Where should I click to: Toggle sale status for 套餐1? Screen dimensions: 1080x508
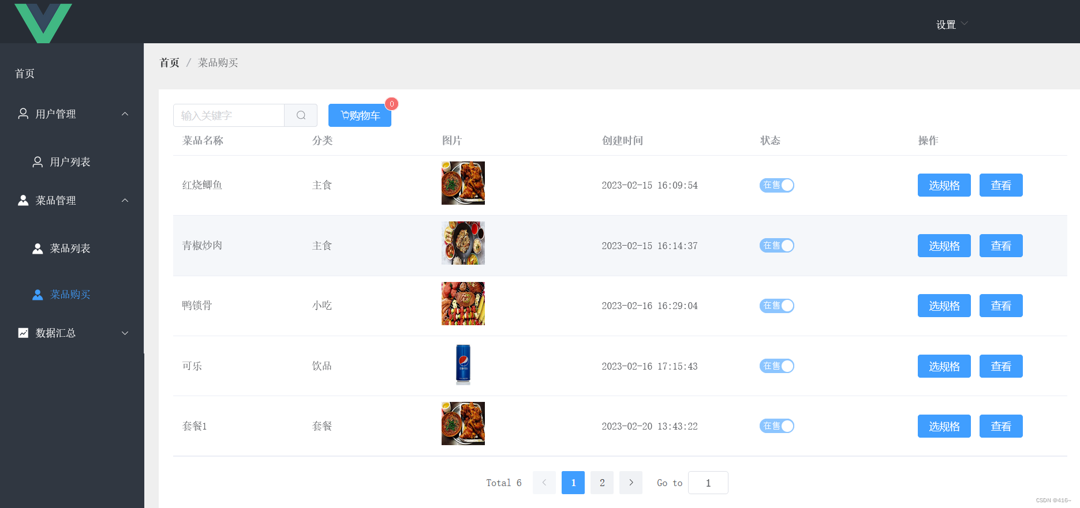coord(777,426)
